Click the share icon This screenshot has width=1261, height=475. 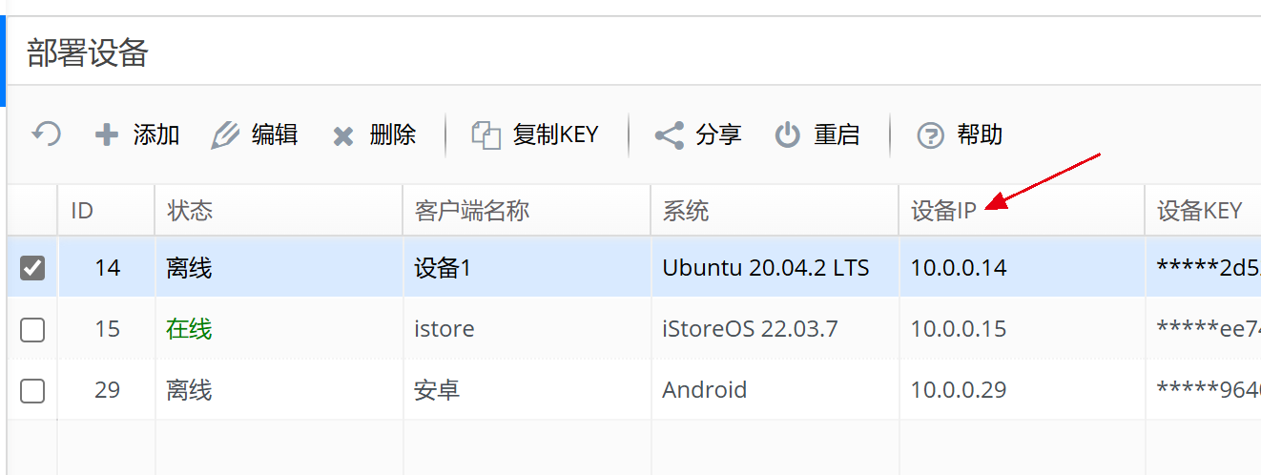coord(670,135)
